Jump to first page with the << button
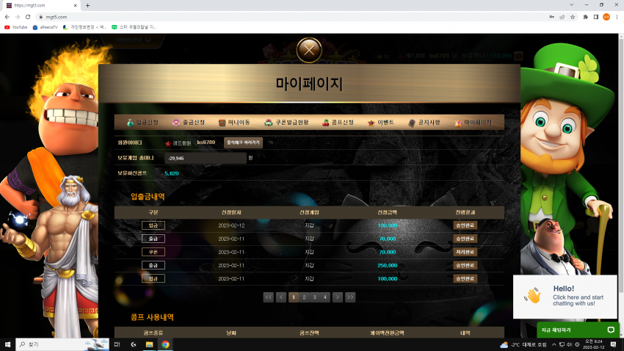The width and height of the screenshot is (624, 351). 268,297
